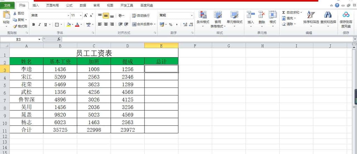
Task: Click the Paste (粘贴) clipboard icon
Action: (x=6, y=15)
